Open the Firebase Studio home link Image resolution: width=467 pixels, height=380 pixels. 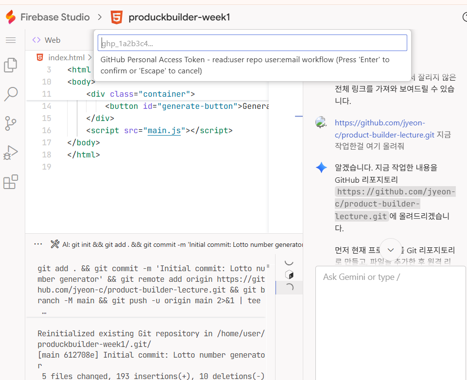pos(55,17)
